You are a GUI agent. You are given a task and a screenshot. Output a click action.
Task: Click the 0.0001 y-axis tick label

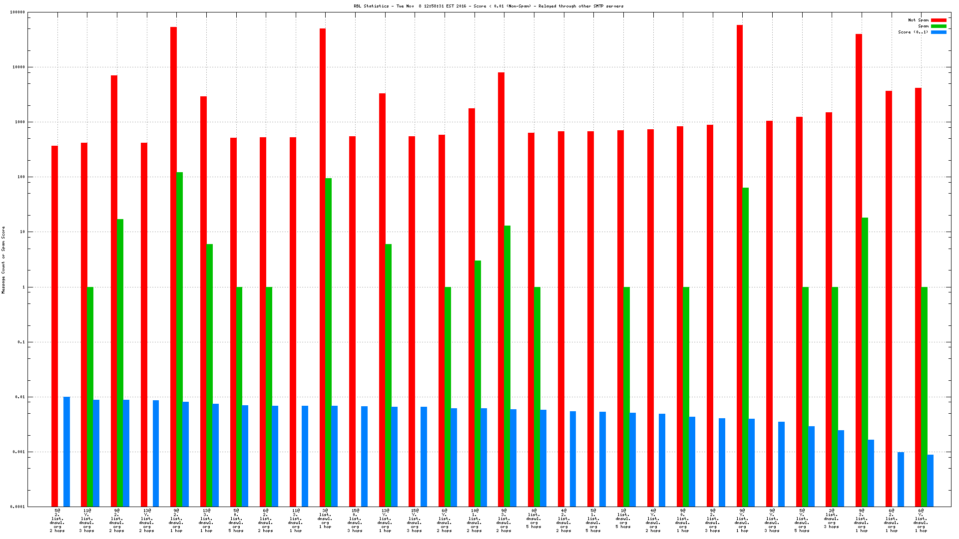(17, 507)
